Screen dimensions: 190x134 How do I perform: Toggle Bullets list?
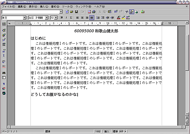click(103, 18)
